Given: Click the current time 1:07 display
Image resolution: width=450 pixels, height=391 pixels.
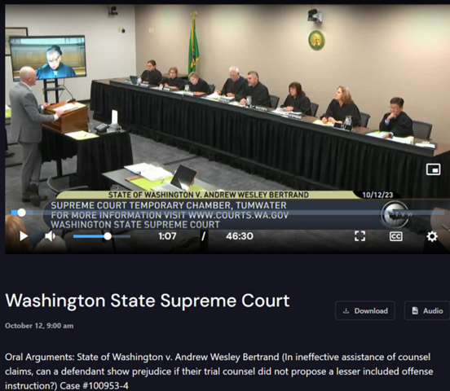Looking at the screenshot, I should point(167,236).
